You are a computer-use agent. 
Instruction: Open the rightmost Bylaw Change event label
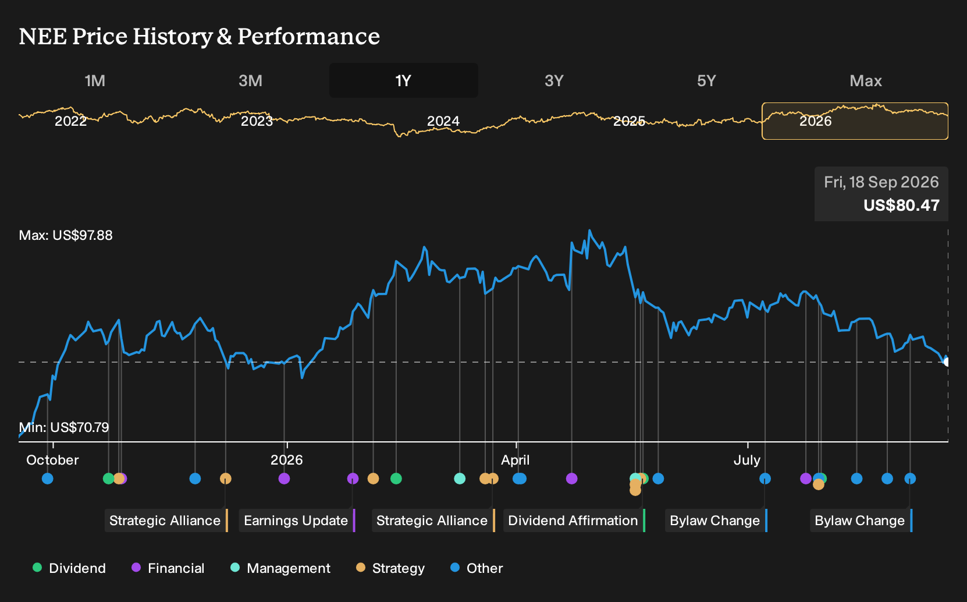(x=861, y=520)
